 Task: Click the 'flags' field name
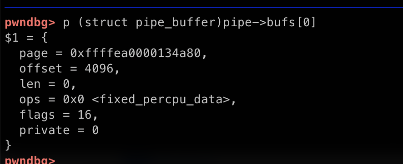pyautogui.click(x=37, y=115)
